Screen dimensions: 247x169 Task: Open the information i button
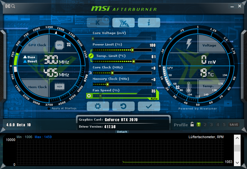coord(149,23)
